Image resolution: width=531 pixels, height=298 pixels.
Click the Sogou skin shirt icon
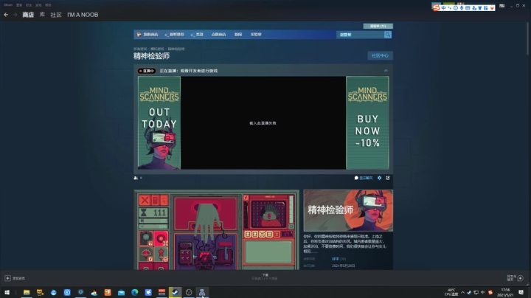coord(480,8)
